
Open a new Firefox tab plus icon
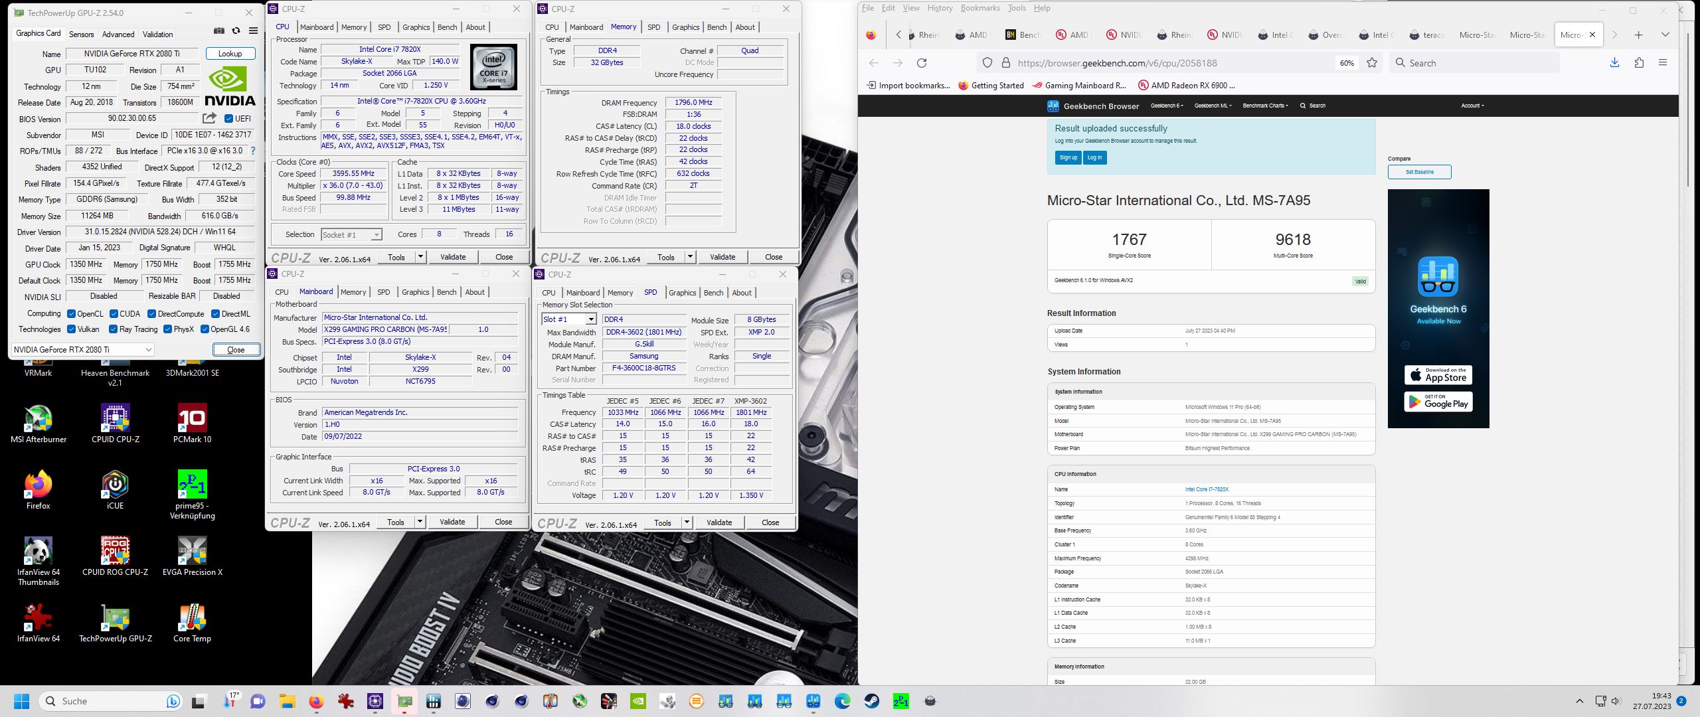pos(1638,35)
